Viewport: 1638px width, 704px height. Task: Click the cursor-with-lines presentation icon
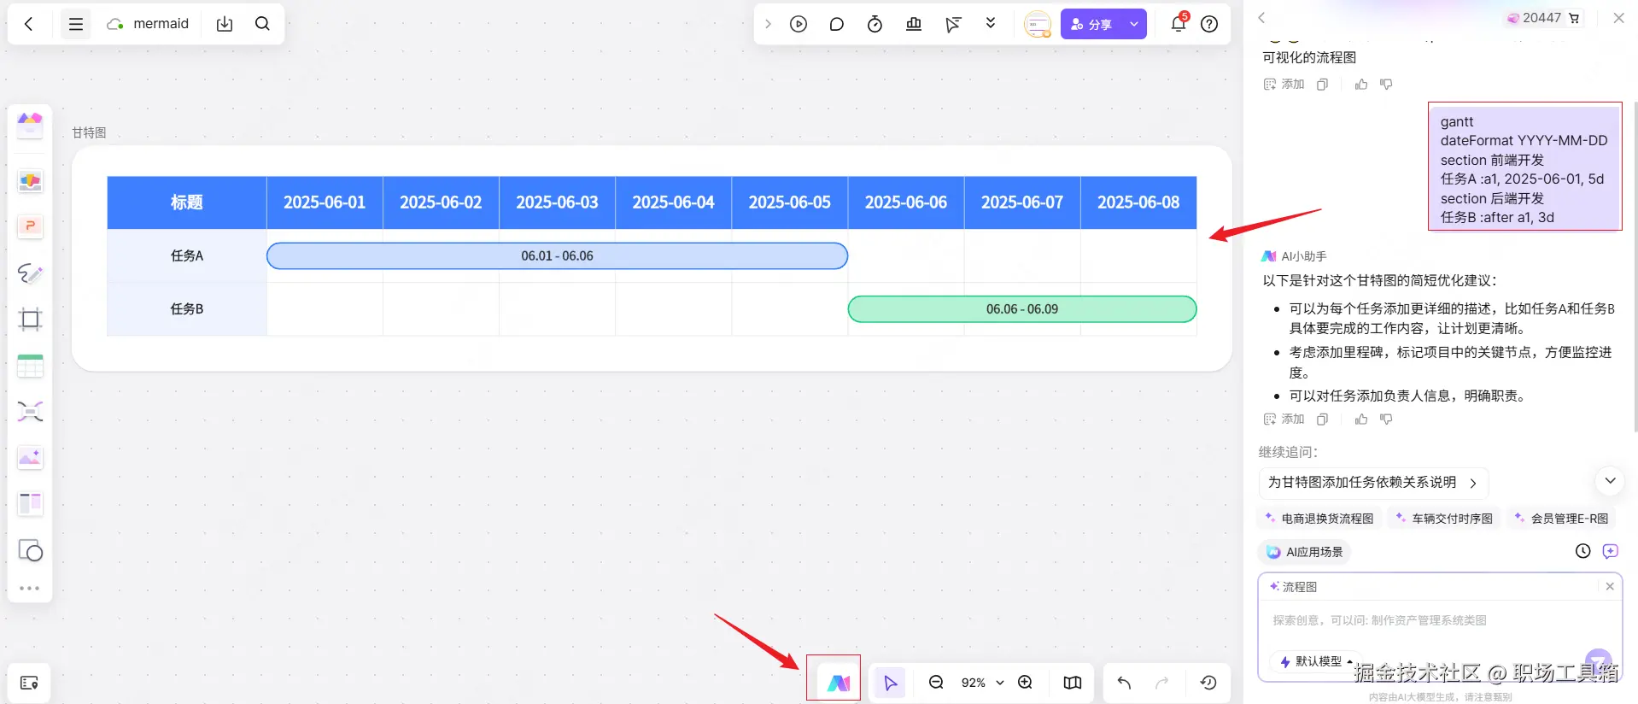click(953, 24)
